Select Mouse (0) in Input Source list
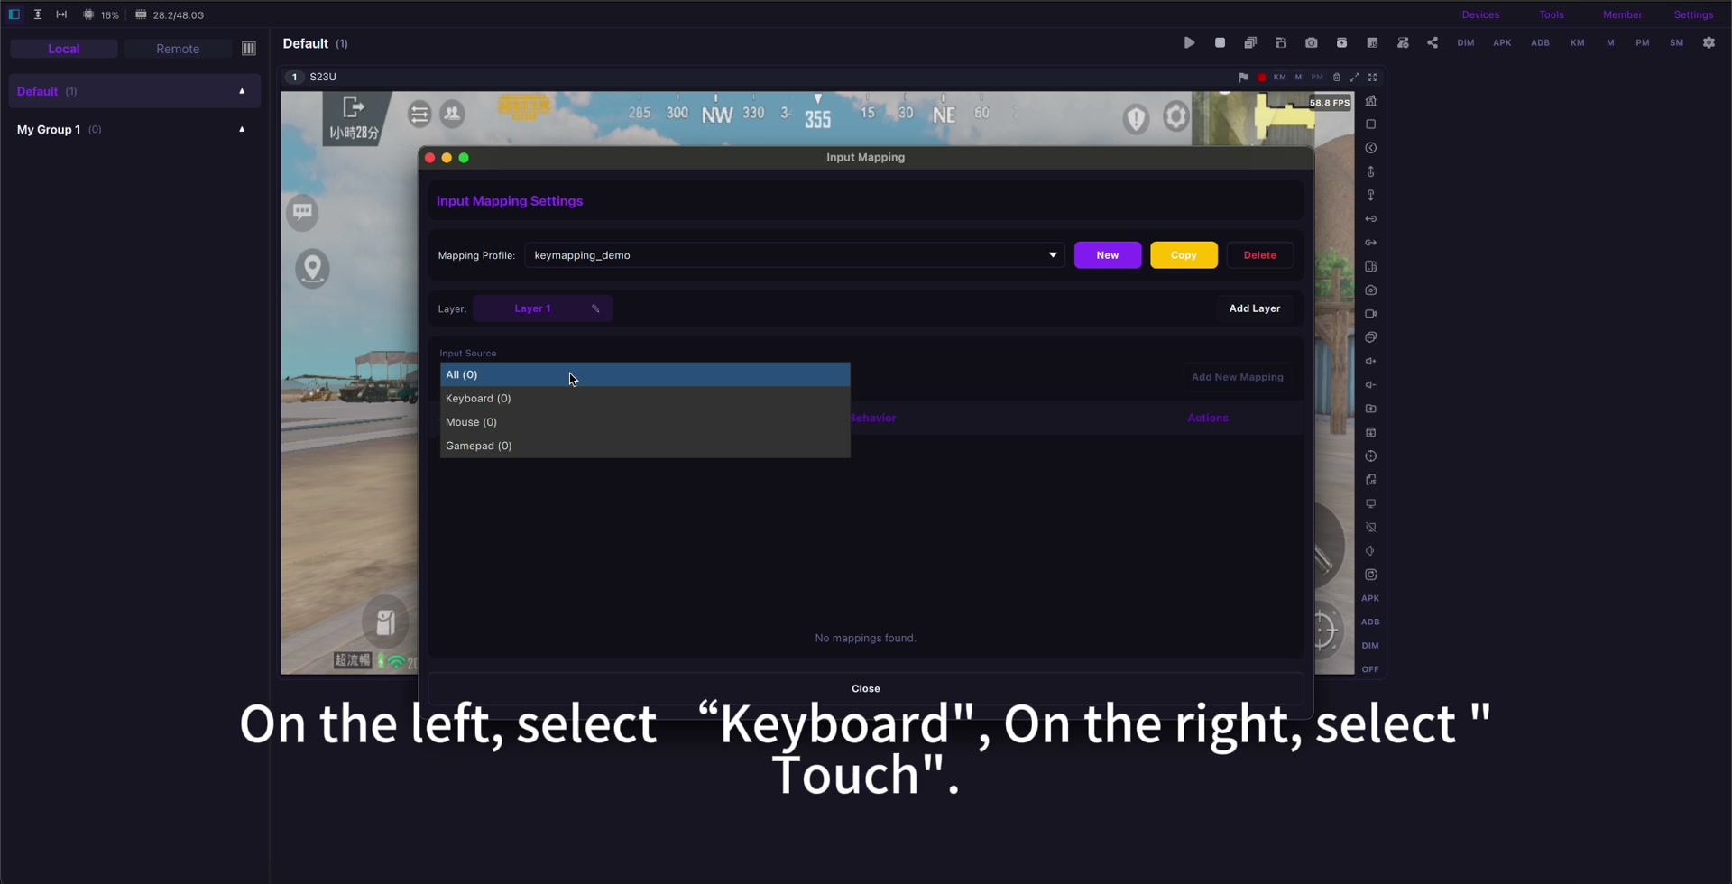 click(645, 422)
